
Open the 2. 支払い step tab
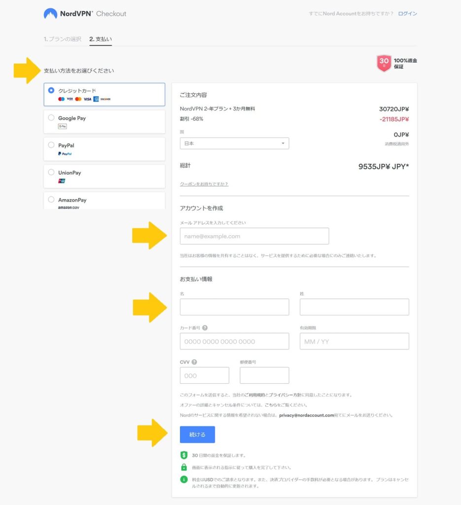point(101,39)
